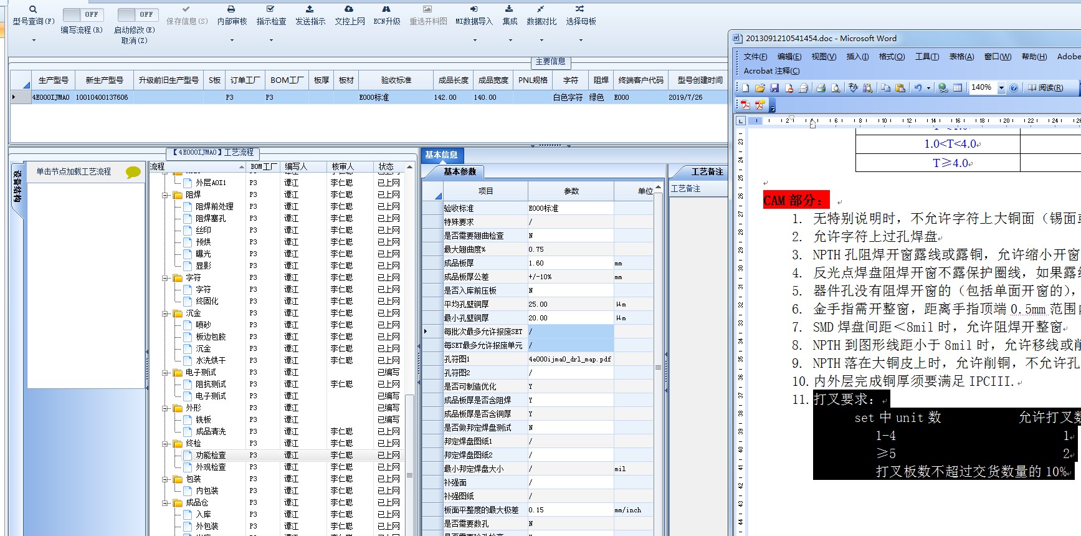
Task: Select 成品清洗 tree node
Action: (211, 432)
